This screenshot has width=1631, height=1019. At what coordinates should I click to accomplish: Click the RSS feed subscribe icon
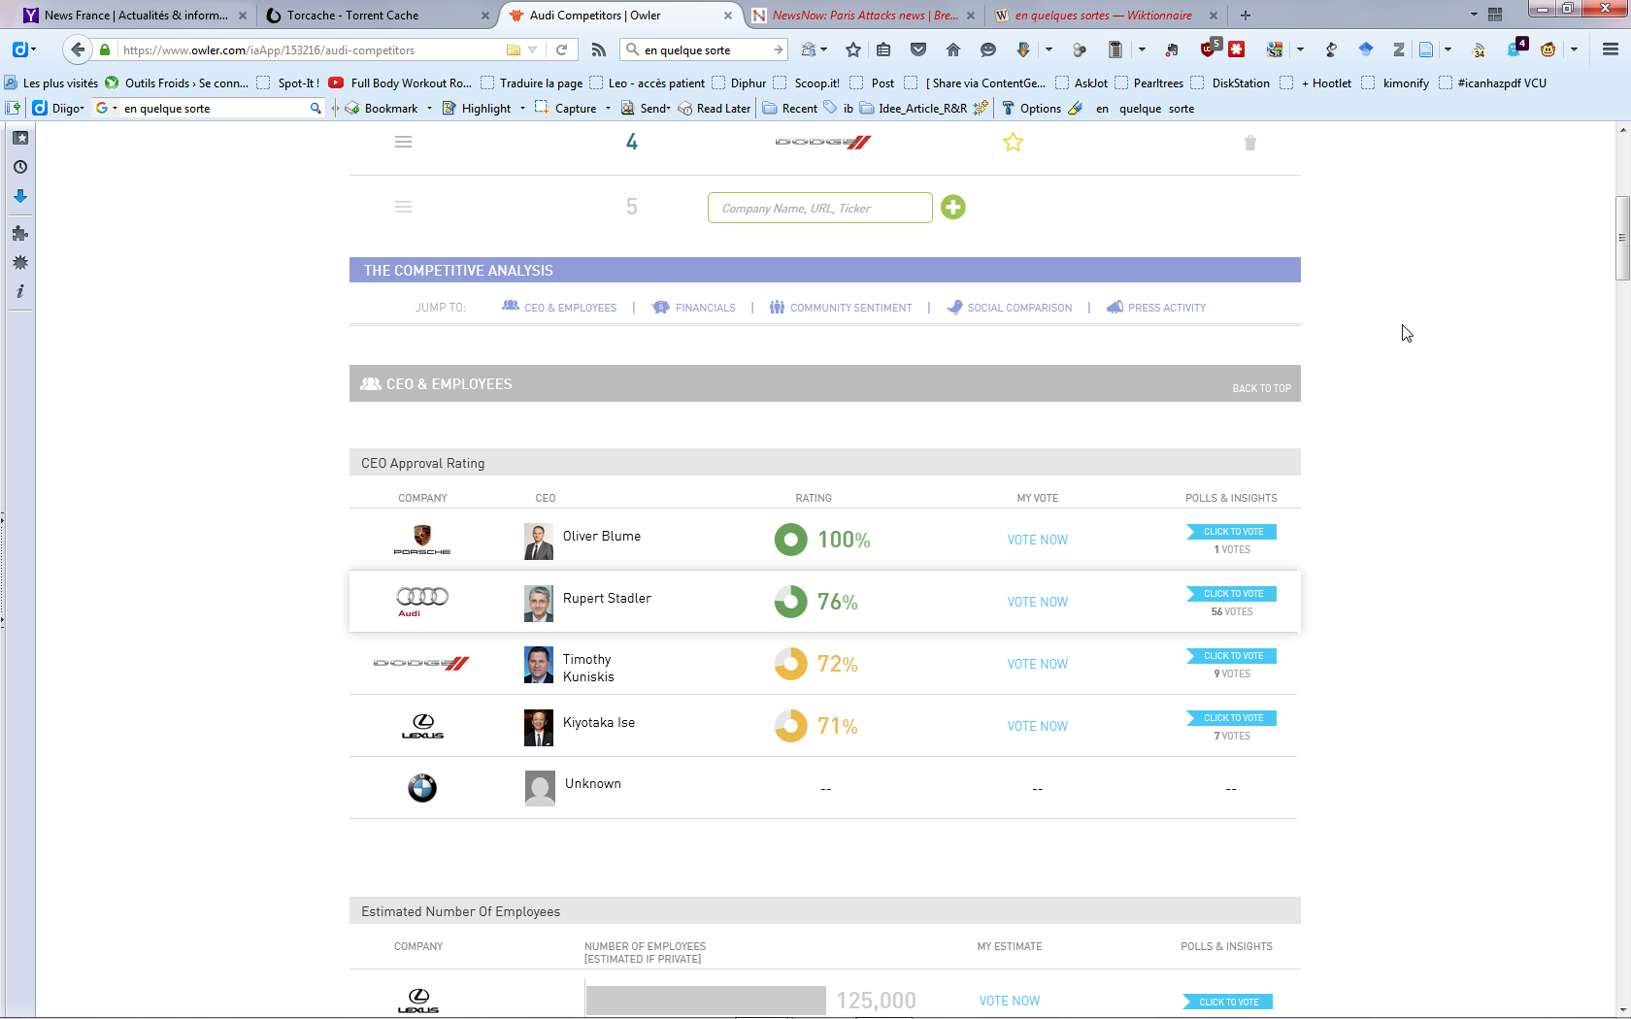598,49
